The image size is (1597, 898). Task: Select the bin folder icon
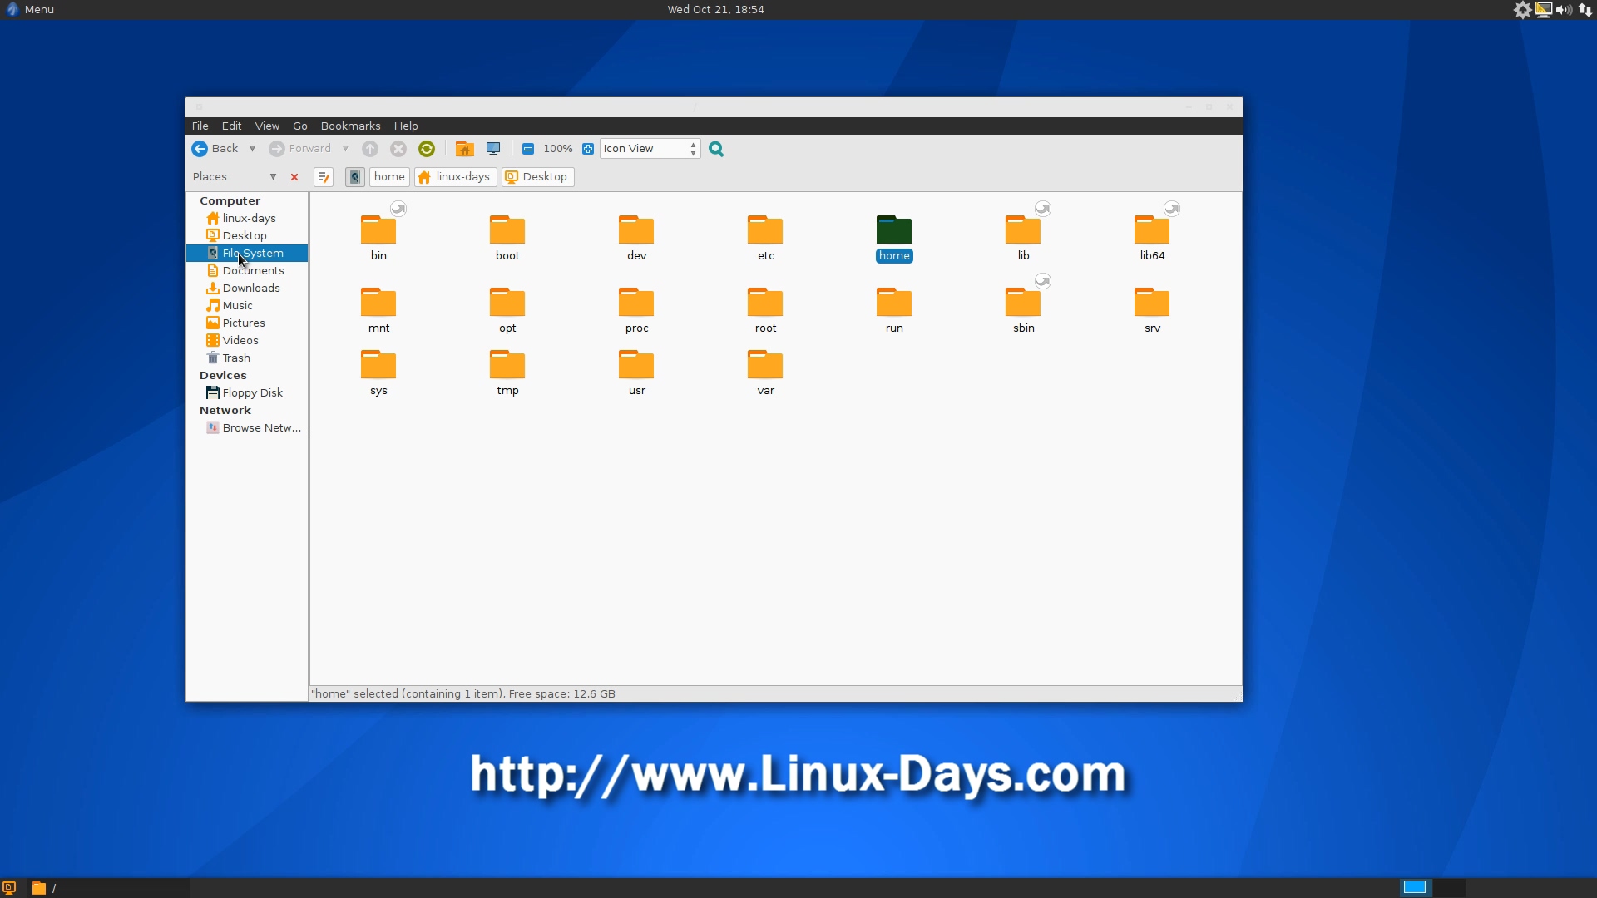coord(378,229)
